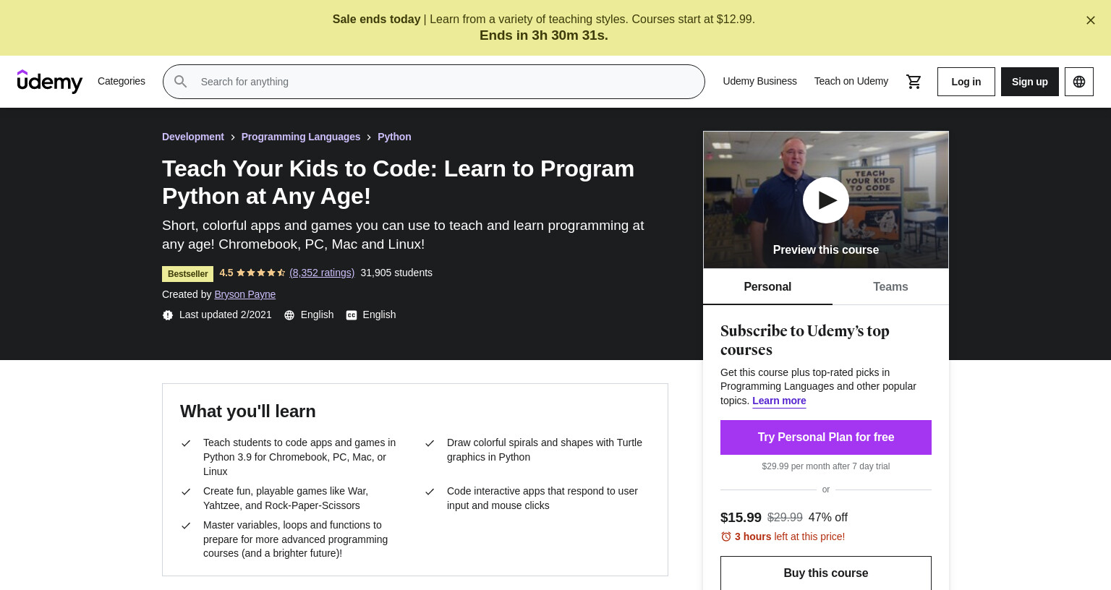Image resolution: width=1111 pixels, height=590 pixels.
Task: Click Buy this course button
Action: click(826, 573)
